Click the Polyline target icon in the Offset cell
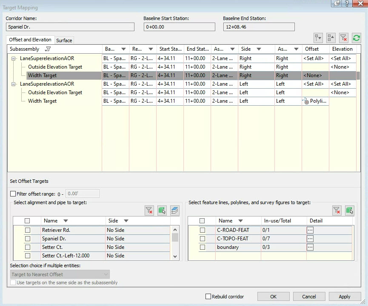Image resolution: width=368 pixels, height=306 pixels. tap(306, 101)
